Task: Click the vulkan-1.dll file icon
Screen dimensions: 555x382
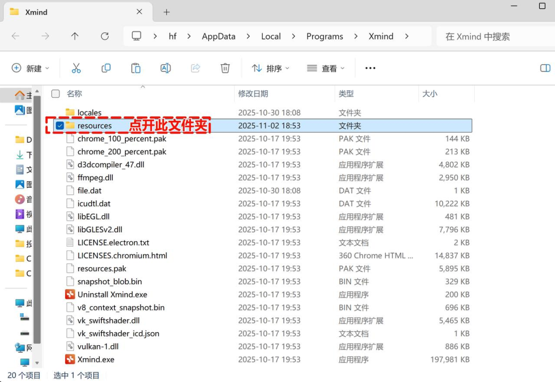Action: point(70,346)
